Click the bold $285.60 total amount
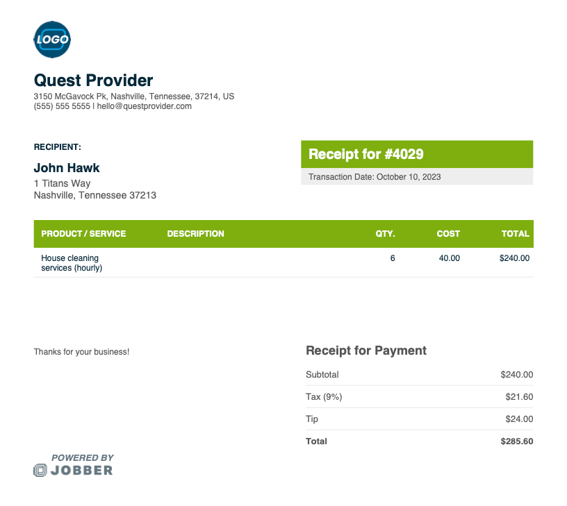This screenshot has height=506, width=567. (517, 441)
